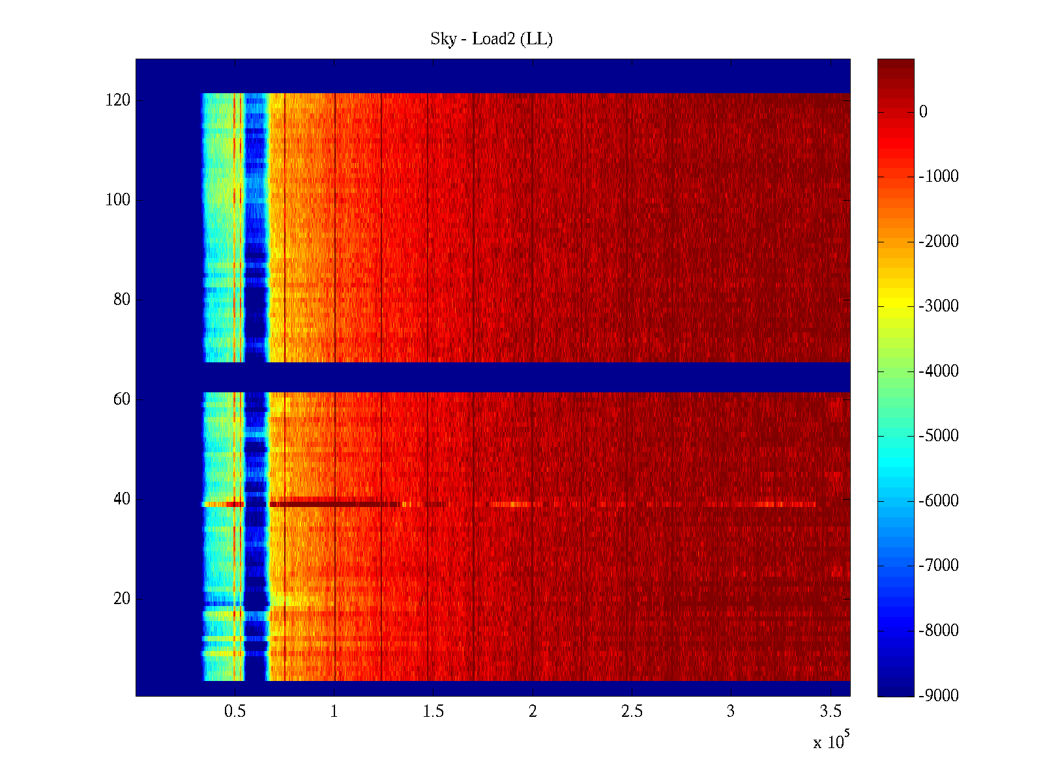Screen dimensions: 1043x782
Task: Click the colorbar label -5000
Action: 938,435
